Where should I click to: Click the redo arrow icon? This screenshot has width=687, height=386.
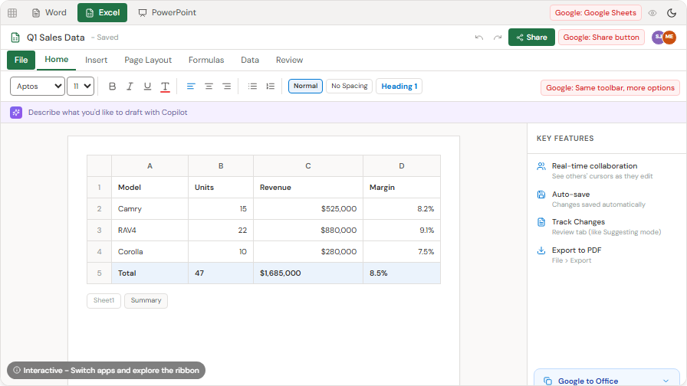point(498,38)
